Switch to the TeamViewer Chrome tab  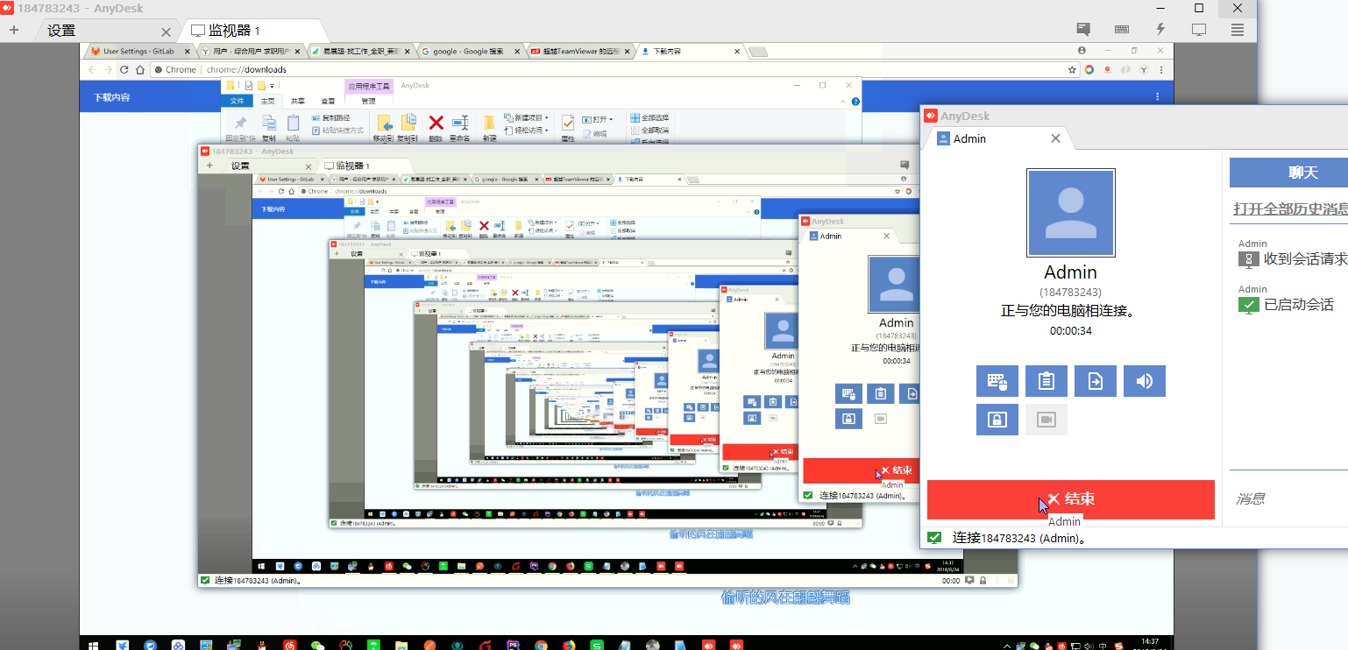coord(579,52)
